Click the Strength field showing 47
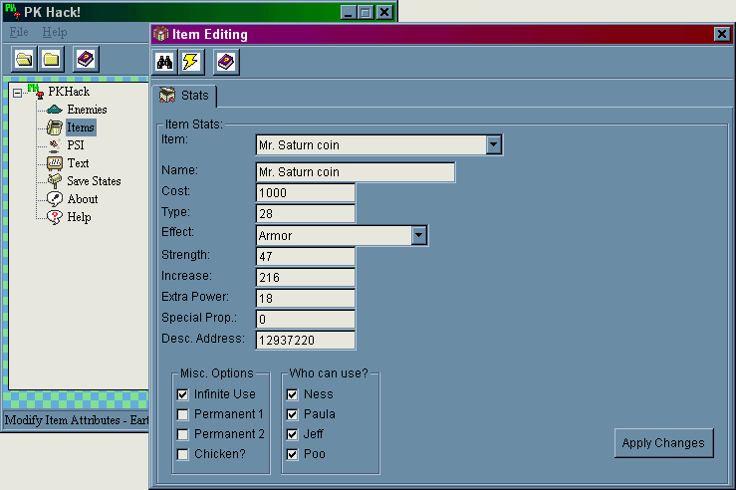This screenshot has width=736, height=490. click(306, 256)
